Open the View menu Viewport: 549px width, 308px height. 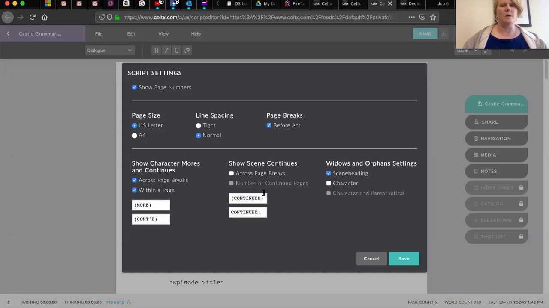pyautogui.click(x=163, y=34)
